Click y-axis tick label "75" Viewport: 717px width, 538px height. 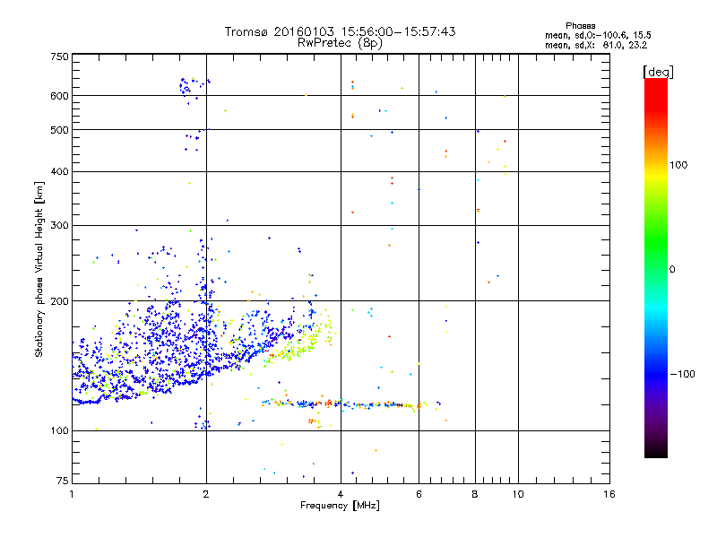coord(63,481)
